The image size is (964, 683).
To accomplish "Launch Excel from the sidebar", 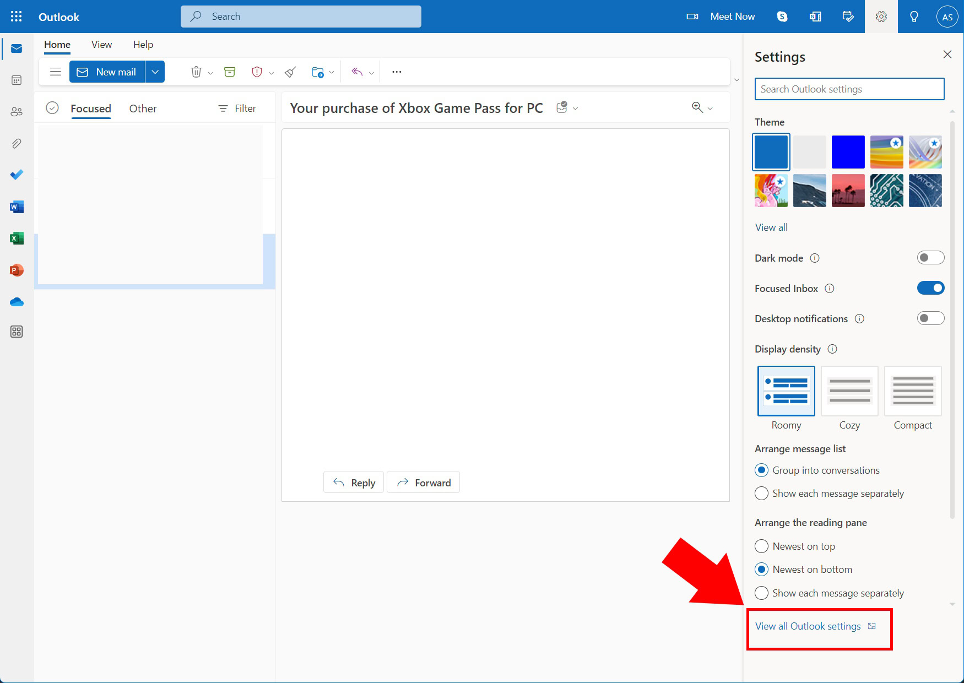I will (17, 238).
